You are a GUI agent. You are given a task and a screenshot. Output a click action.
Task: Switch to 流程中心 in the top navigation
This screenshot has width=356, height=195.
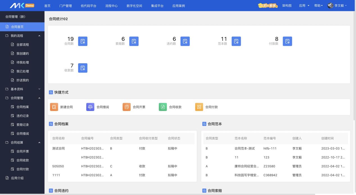point(111,6)
